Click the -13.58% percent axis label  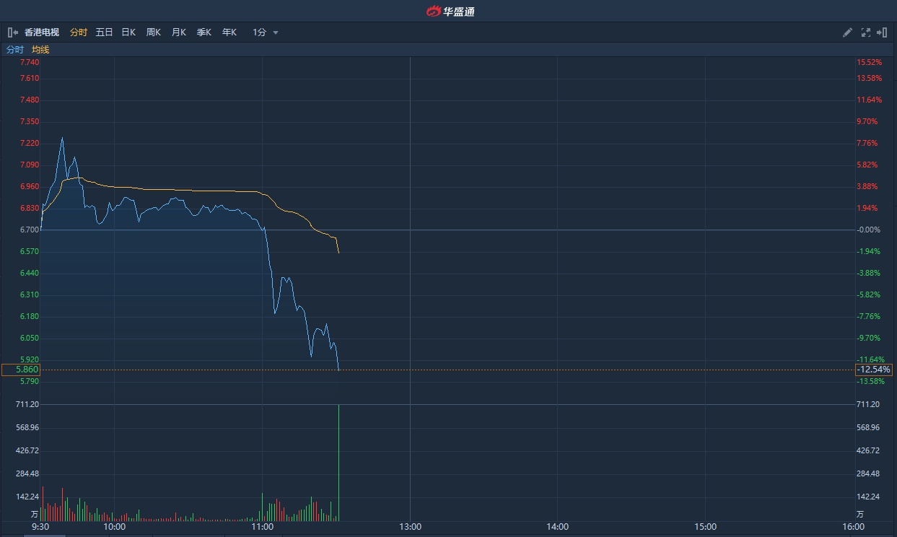tap(870, 381)
